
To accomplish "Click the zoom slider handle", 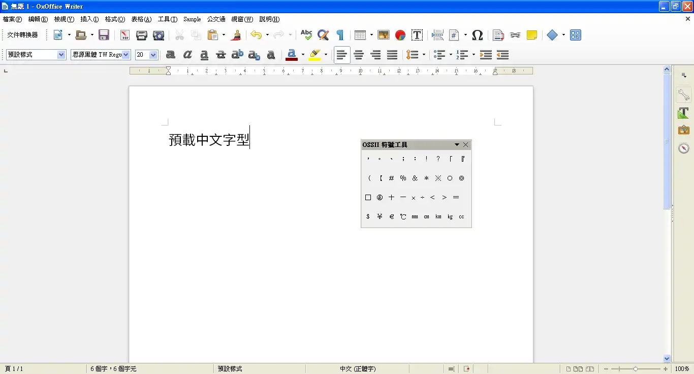I will pyautogui.click(x=636, y=369).
